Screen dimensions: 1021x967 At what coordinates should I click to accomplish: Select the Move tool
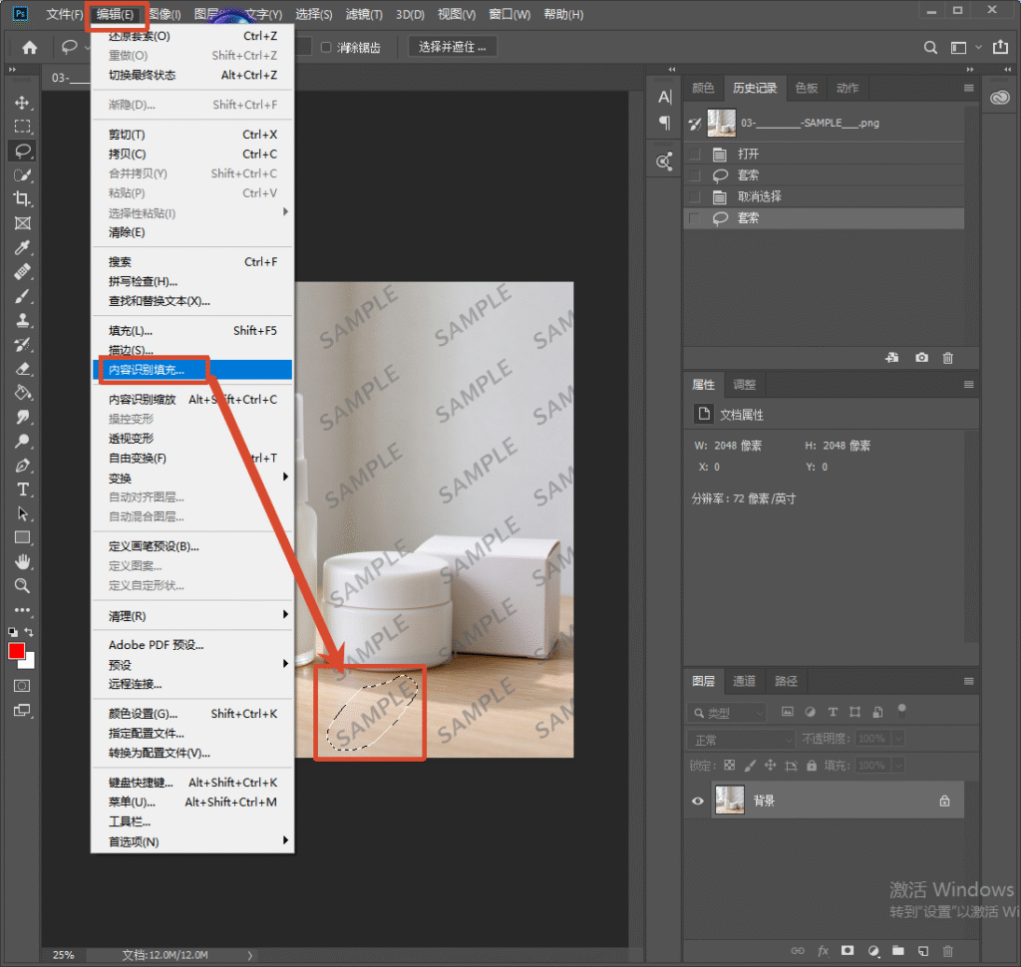tap(22, 103)
